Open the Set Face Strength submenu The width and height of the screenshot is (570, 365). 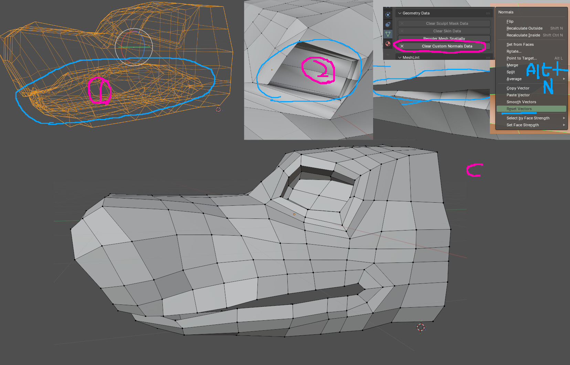[x=531, y=125]
